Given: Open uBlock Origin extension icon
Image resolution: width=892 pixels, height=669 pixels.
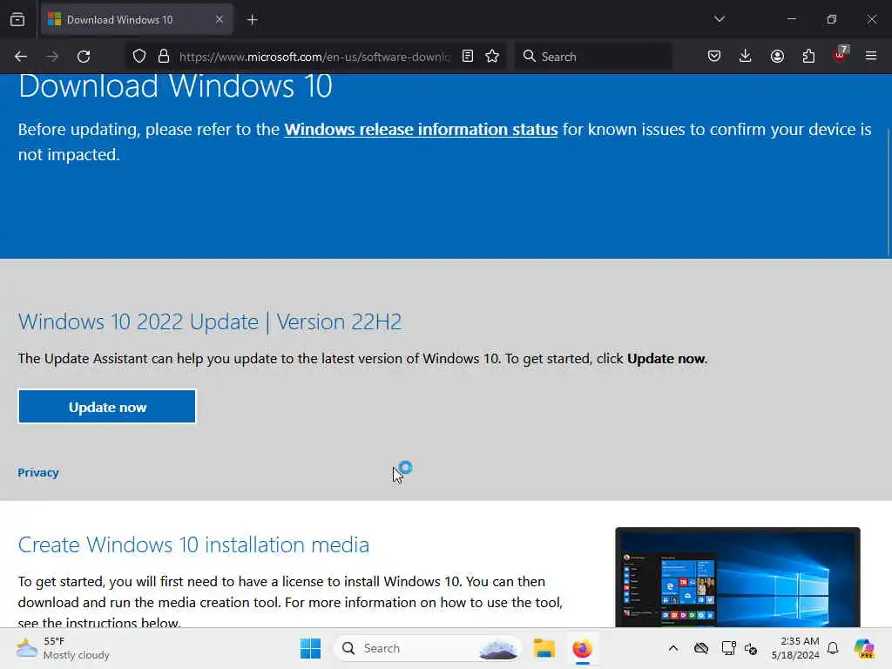Looking at the screenshot, I should coord(841,55).
